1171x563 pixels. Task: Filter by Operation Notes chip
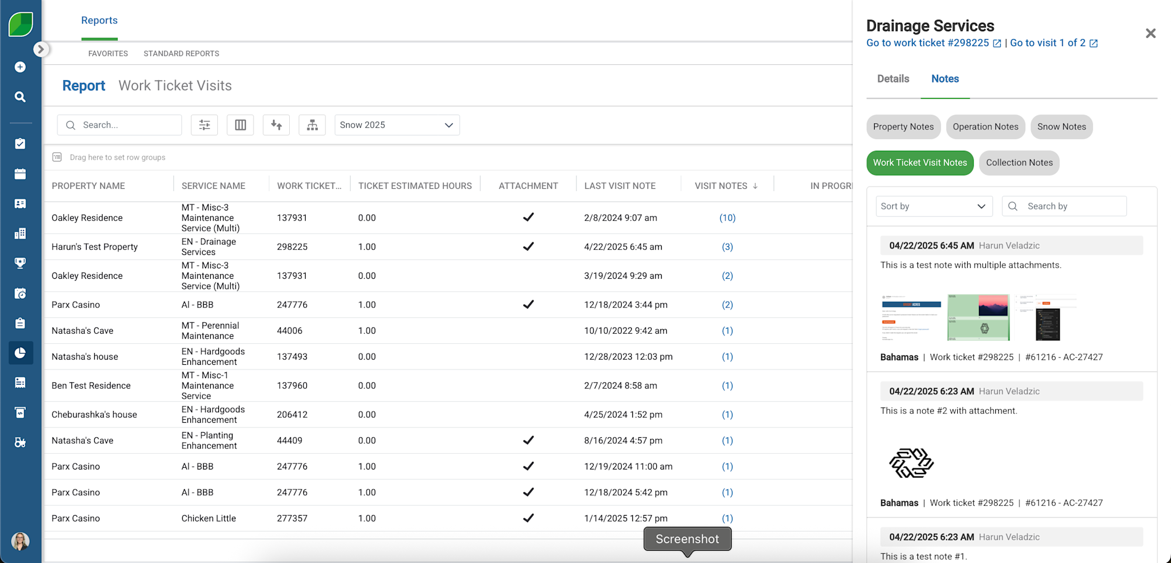(985, 127)
